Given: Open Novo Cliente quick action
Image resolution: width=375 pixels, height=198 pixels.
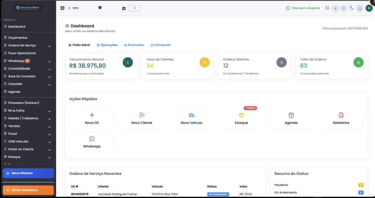Looking at the screenshot, I should [142, 118].
